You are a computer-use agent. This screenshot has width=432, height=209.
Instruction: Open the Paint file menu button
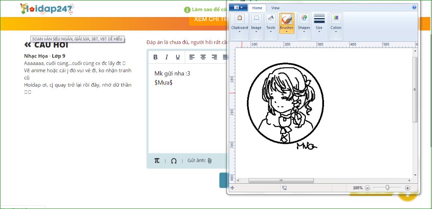(x=238, y=8)
